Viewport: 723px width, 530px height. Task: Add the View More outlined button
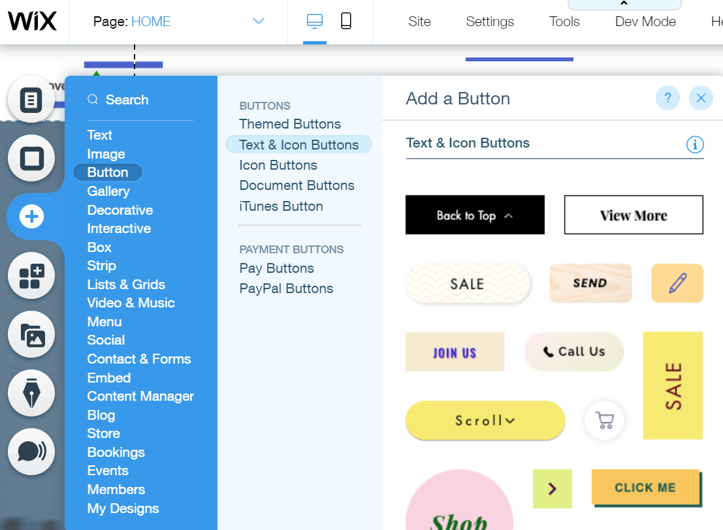[634, 215]
